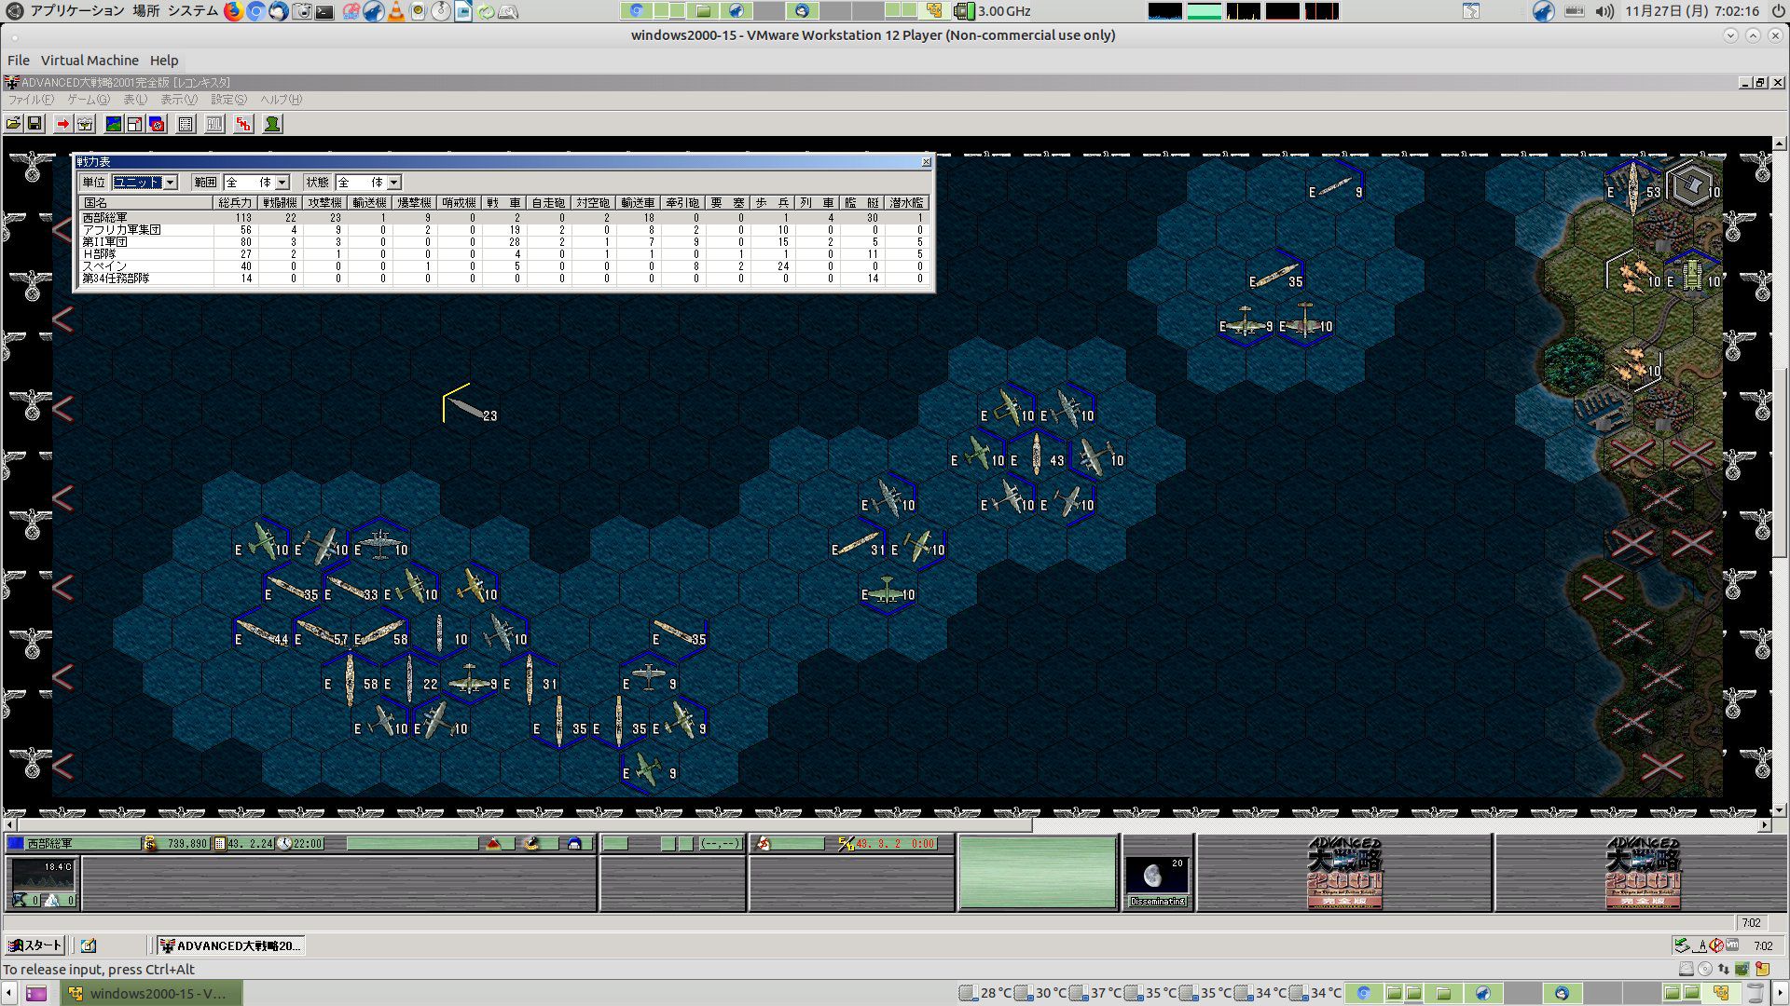Image resolution: width=1790 pixels, height=1006 pixels.
Task: Click the blue and red flag toolbar icon
Action: click(158, 124)
